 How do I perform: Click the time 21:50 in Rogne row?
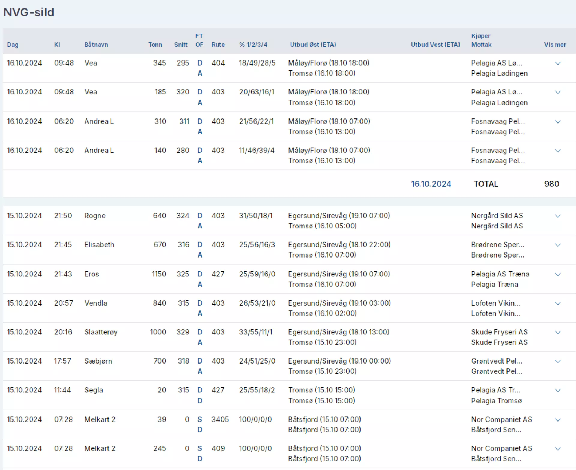pyautogui.click(x=63, y=216)
